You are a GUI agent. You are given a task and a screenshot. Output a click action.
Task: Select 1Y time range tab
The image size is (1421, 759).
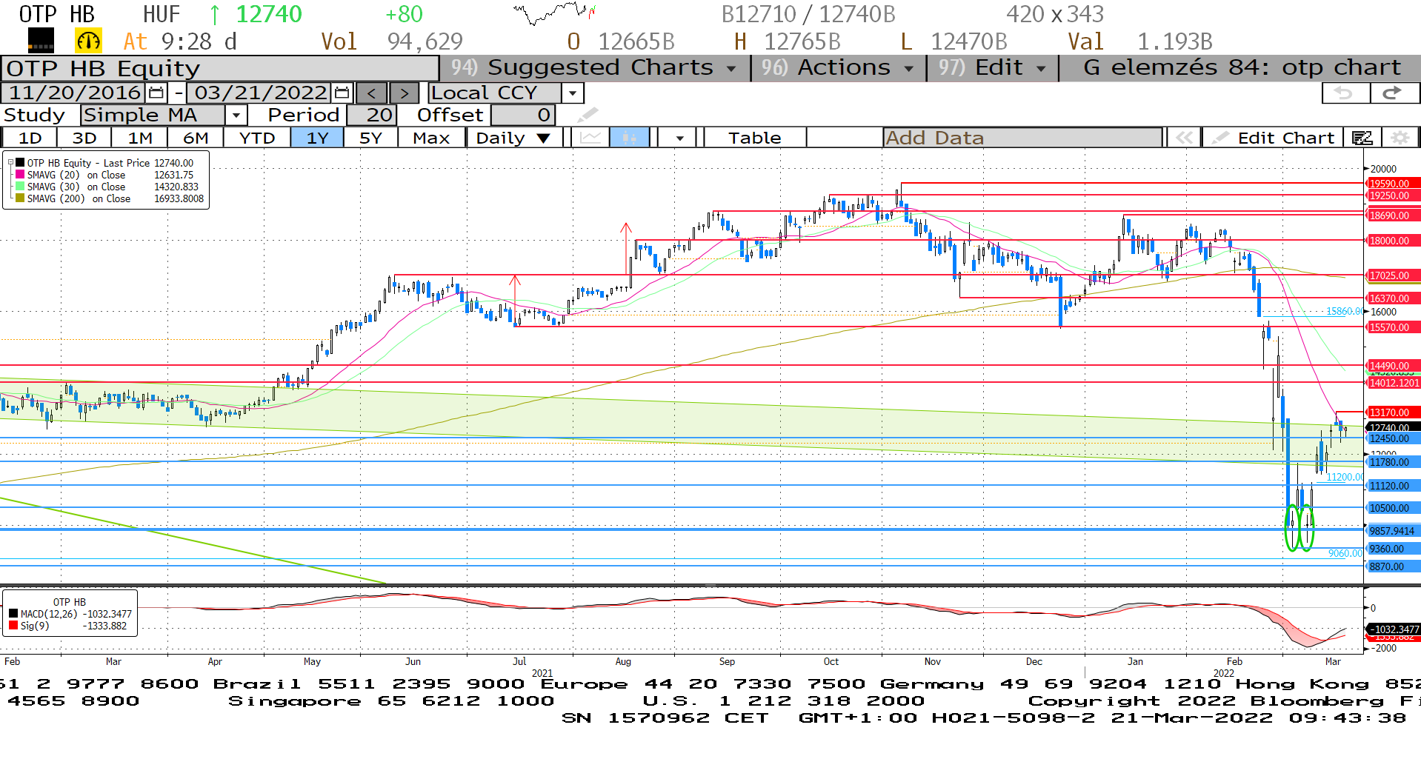pyautogui.click(x=317, y=138)
